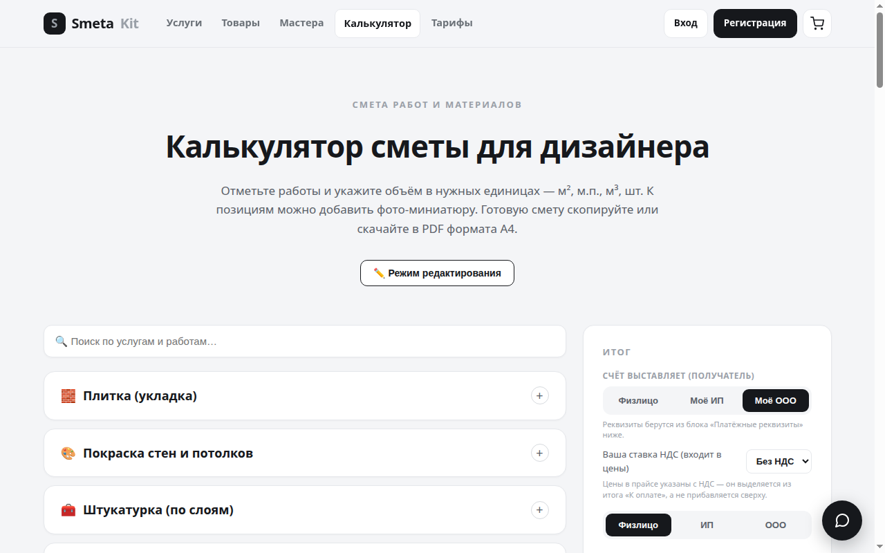Screen dimensions: 885x553
Task: Open the shopping cart
Action: [x=817, y=24]
